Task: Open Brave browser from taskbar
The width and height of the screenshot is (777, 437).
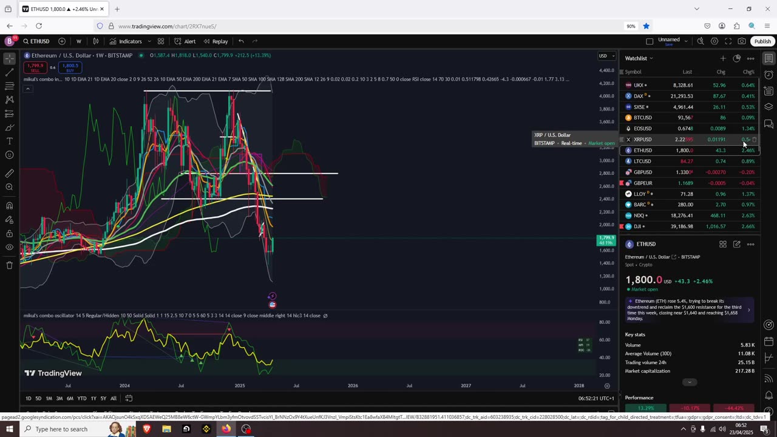Action: [x=146, y=429]
